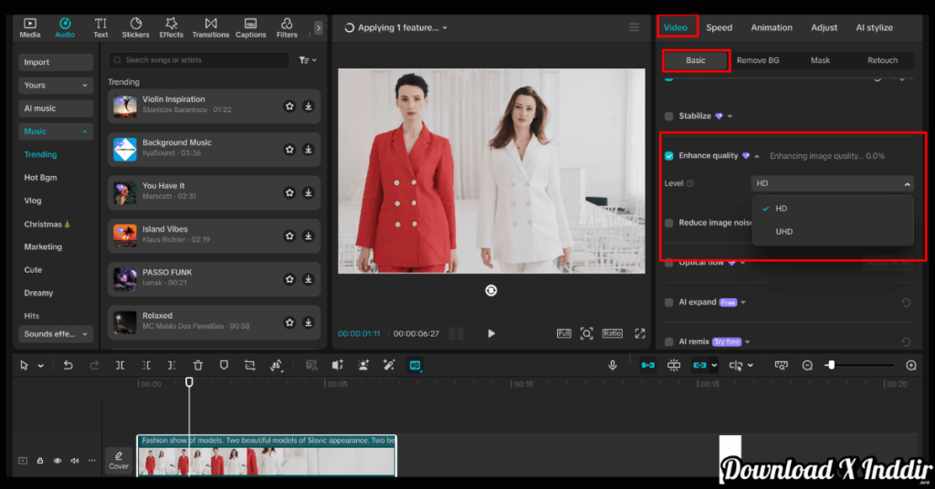
Task: Expand the Yours dropdown
Action: click(56, 85)
